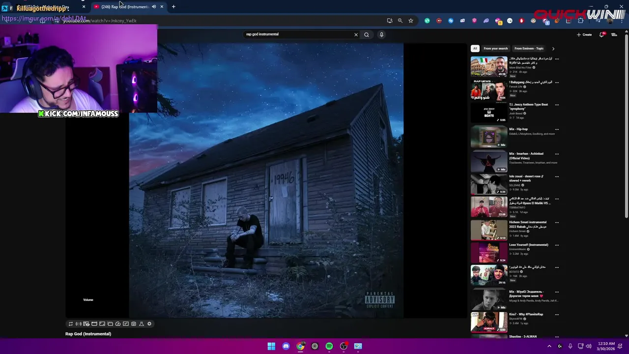The image size is (629, 354).
Task: Select the All filter chip
Action: click(475, 49)
